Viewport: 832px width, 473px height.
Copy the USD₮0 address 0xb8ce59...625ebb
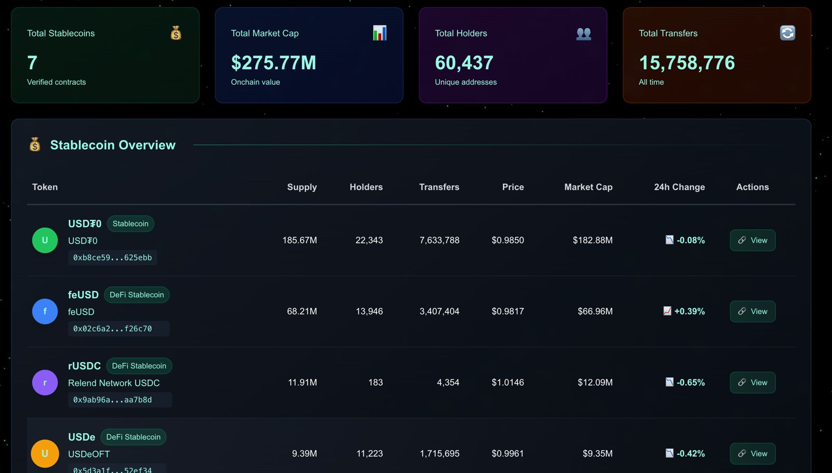tap(112, 258)
